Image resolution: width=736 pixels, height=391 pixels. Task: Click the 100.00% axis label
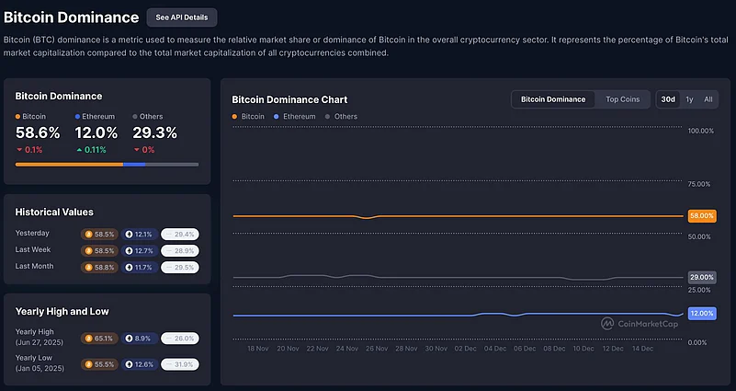(701, 132)
